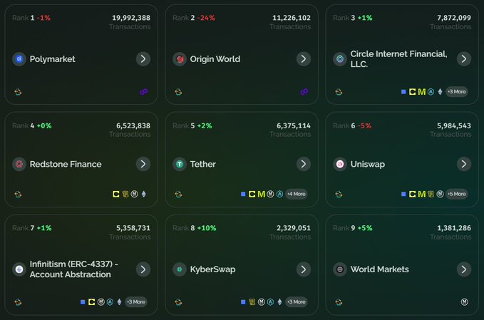The width and height of the screenshot is (484, 320).
Task: Click the Rank 9 +5% label
Action: pyautogui.click(x=353, y=228)
